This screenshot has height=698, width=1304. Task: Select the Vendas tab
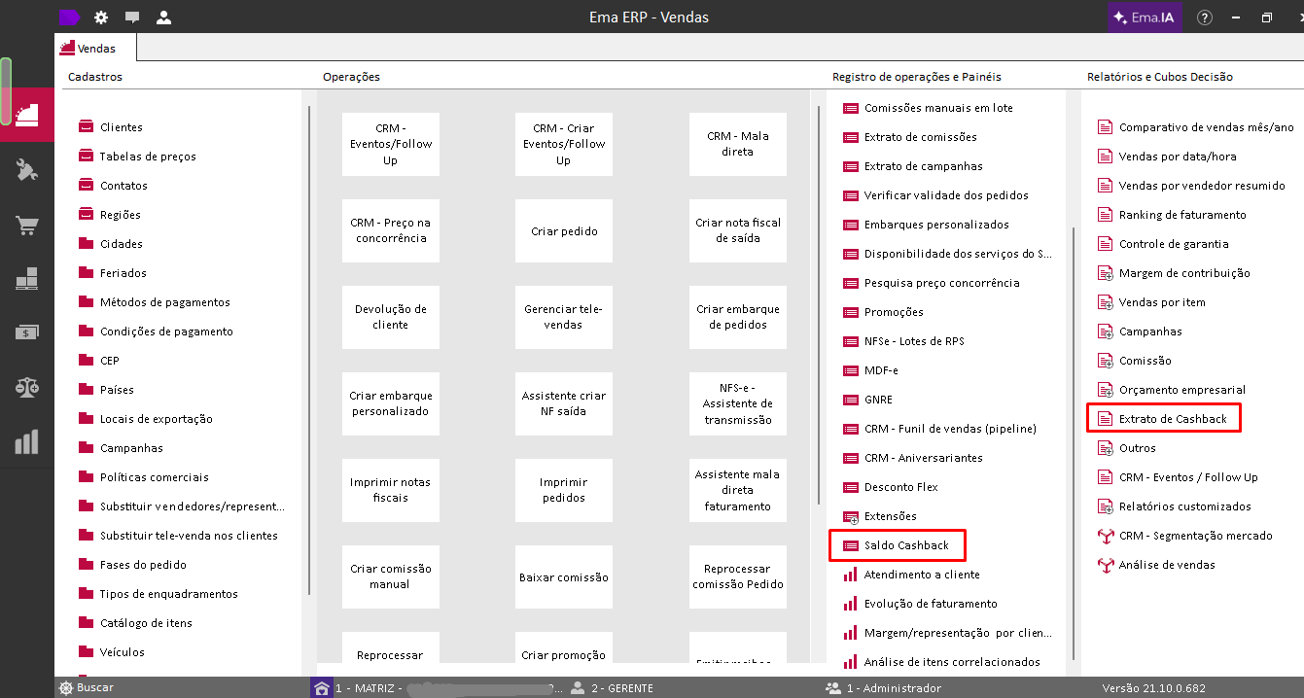point(95,48)
